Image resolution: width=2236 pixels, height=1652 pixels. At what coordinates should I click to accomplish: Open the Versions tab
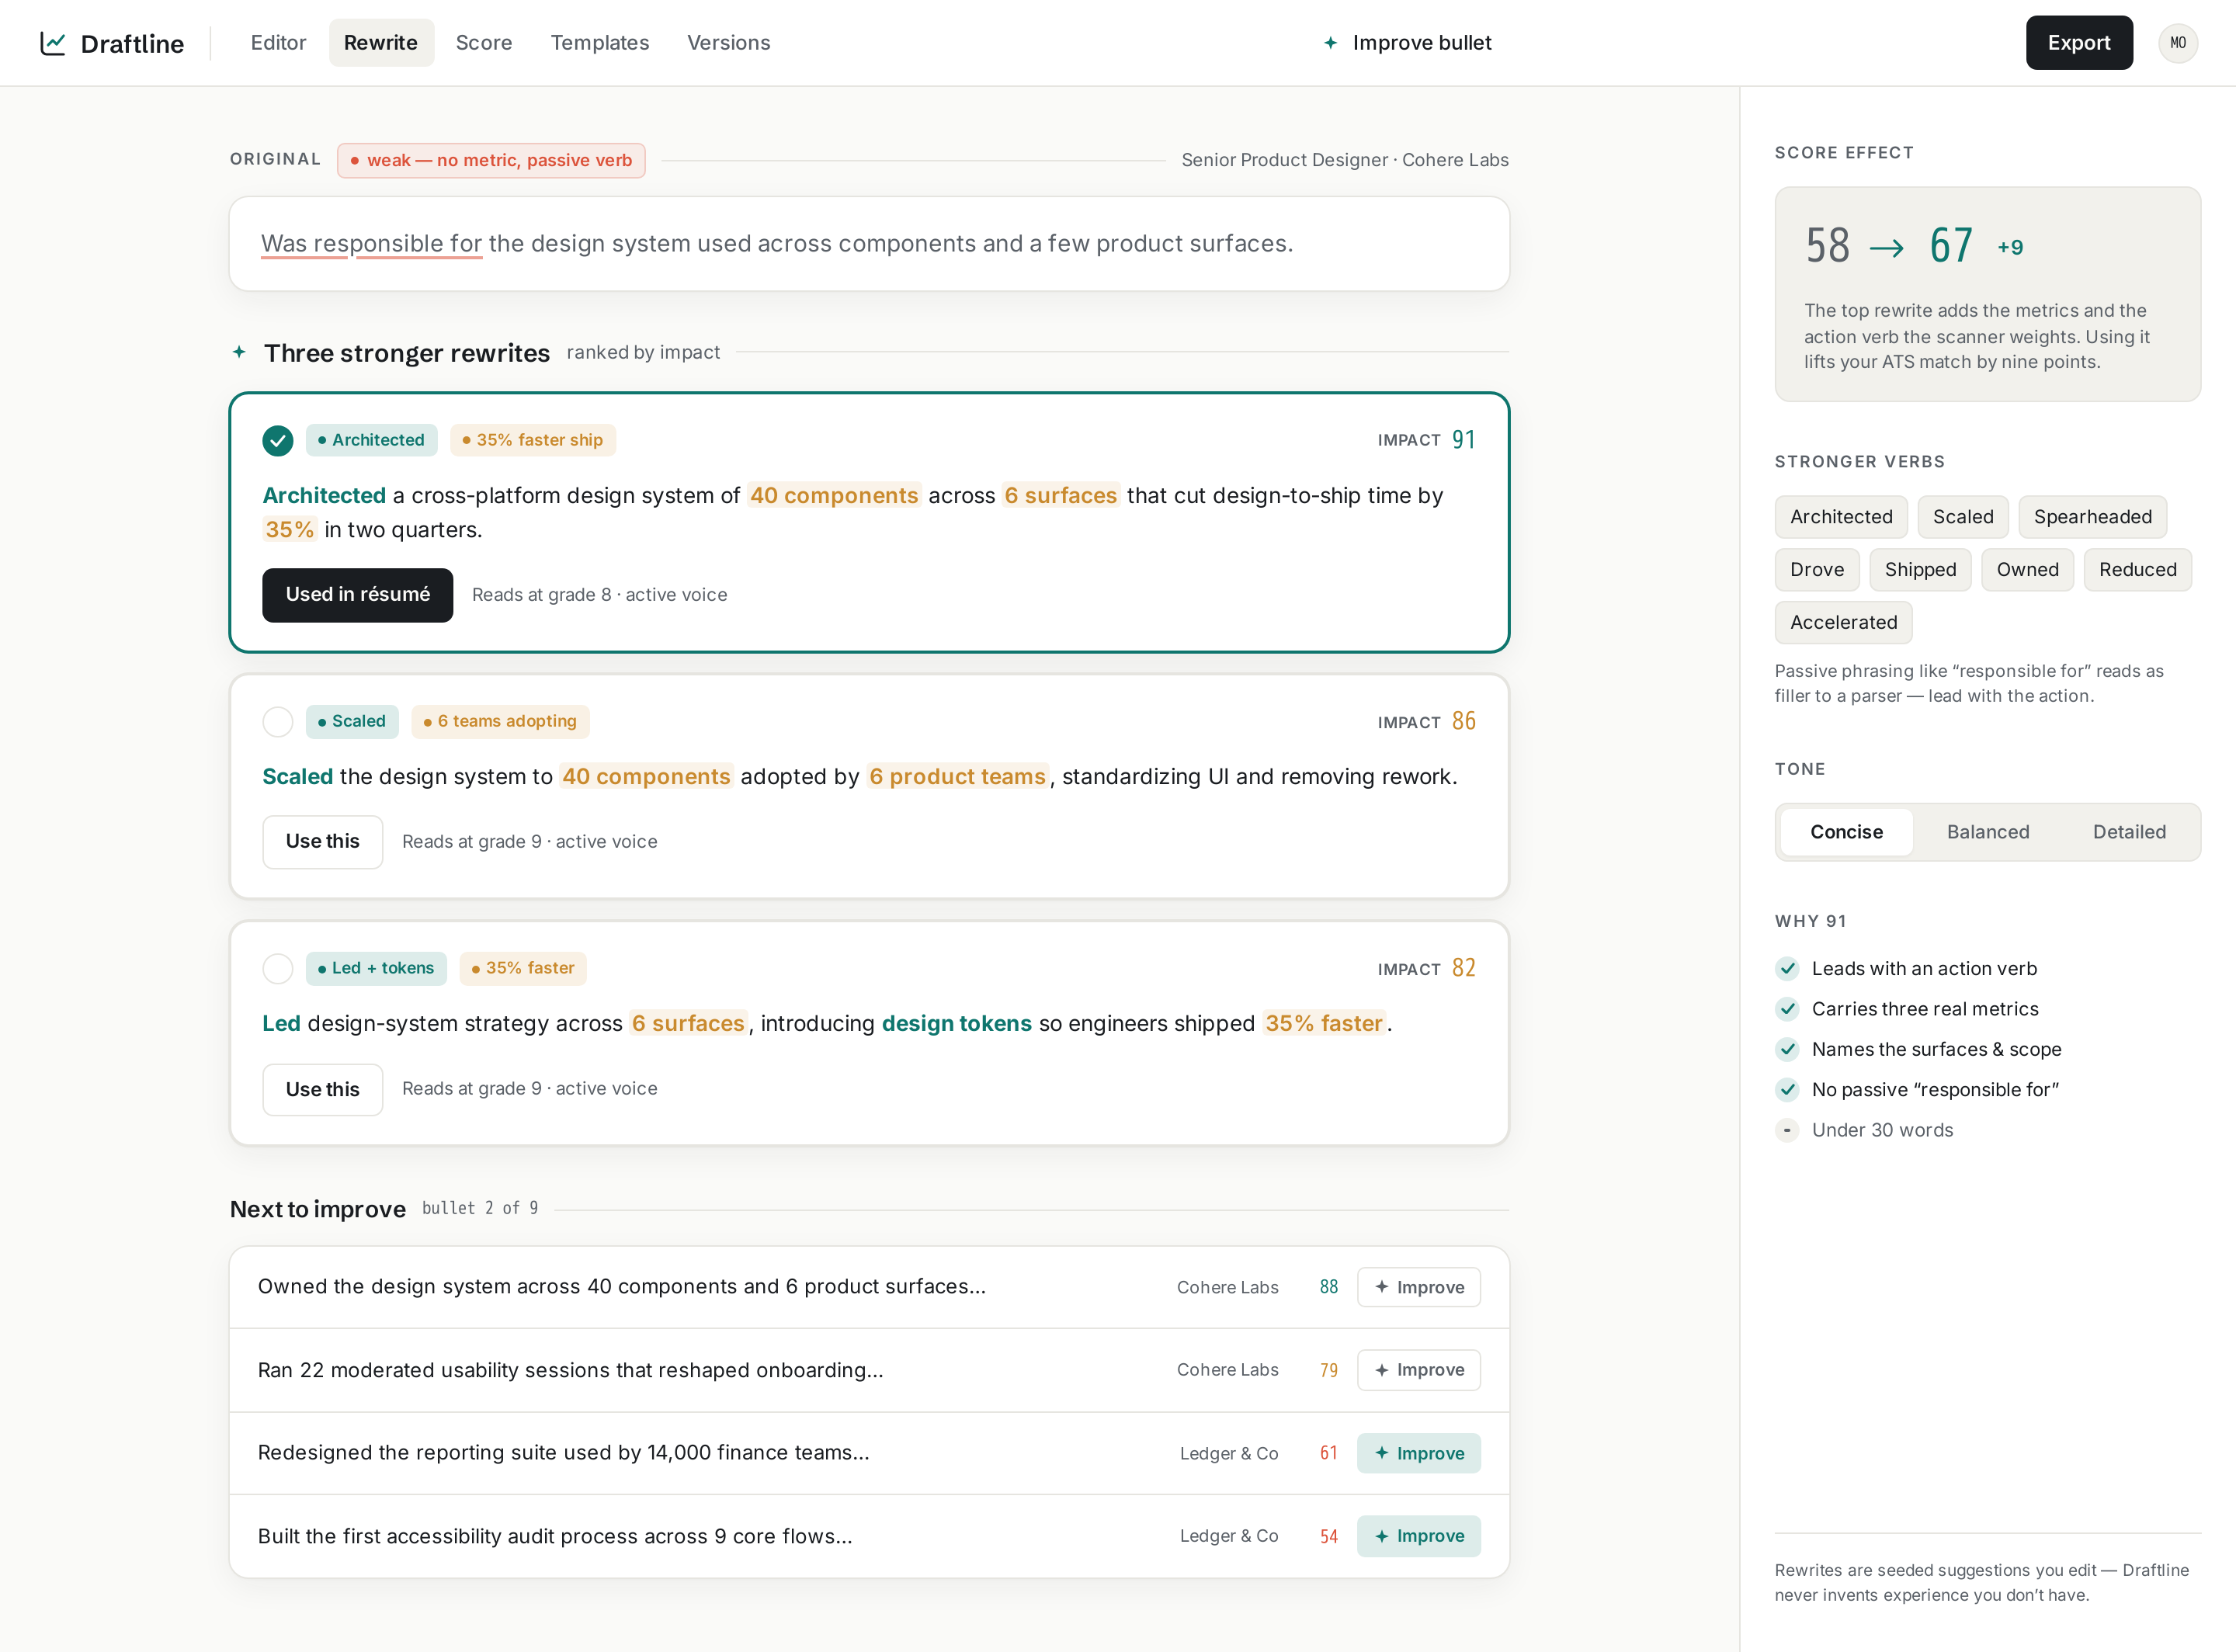coord(729,43)
